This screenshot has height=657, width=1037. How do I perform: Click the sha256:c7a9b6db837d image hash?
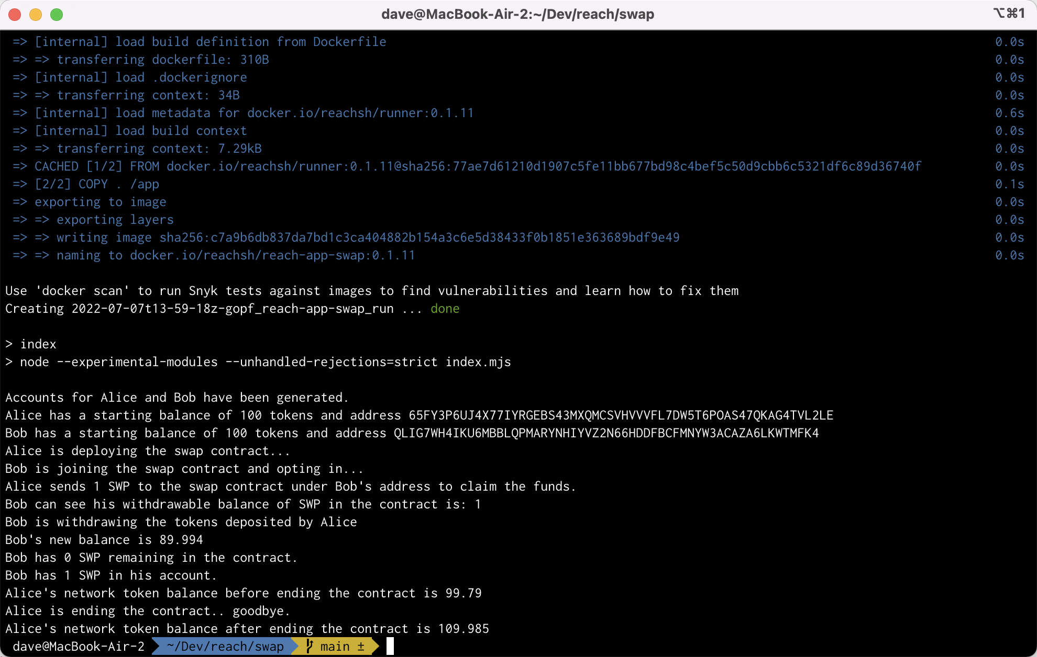(x=419, y=237)
